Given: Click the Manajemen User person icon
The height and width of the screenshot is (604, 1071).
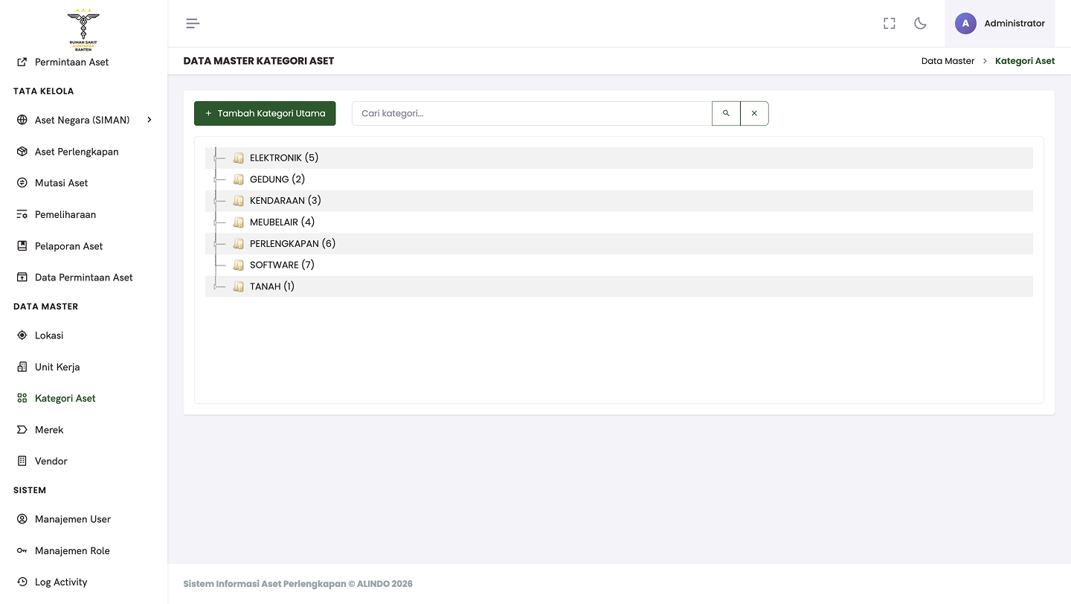Looking at the screenshot, I should pyautogui.click(x=22, y=519).
